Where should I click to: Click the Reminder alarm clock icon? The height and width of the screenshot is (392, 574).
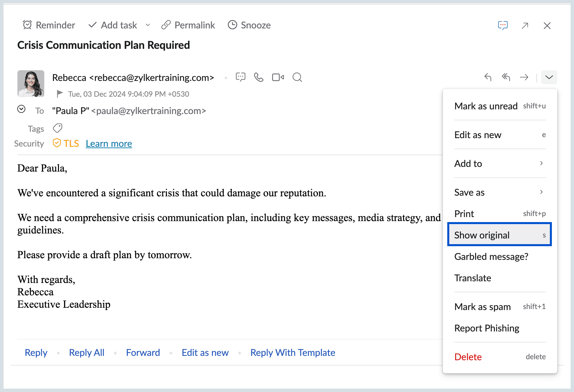[27, 25]
